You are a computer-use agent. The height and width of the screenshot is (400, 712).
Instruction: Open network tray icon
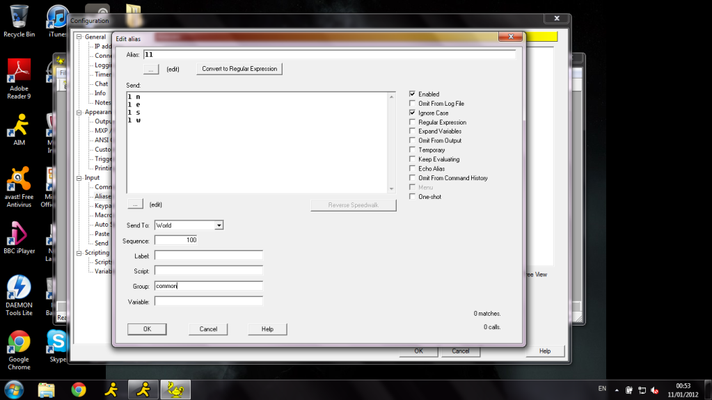click(642, 390)
